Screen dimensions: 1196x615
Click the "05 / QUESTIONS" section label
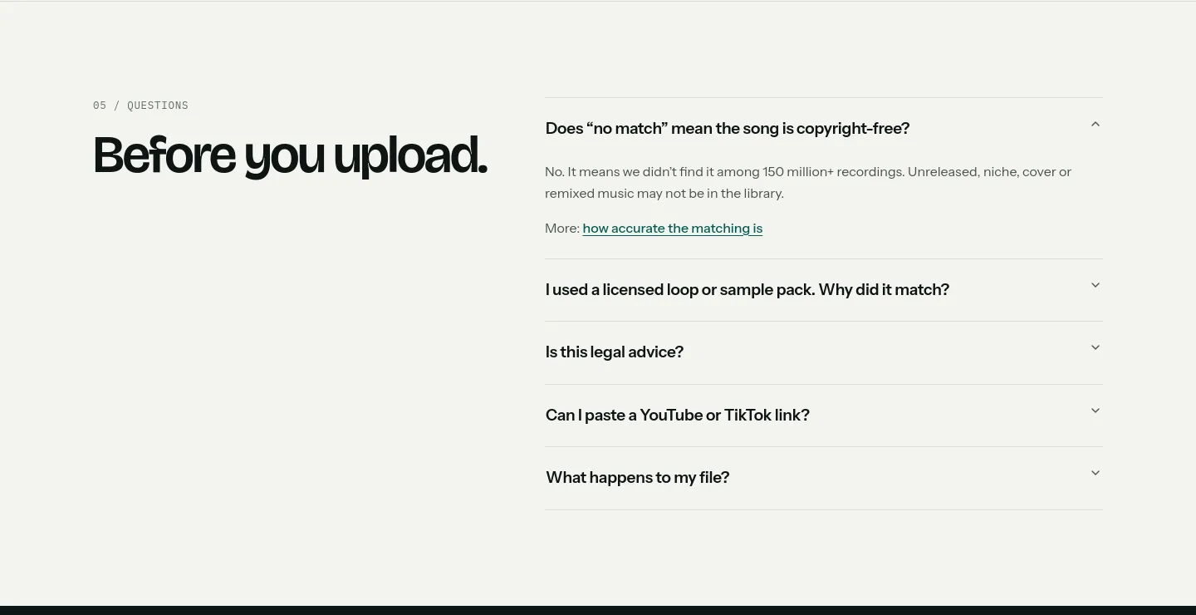coord(140,106)
